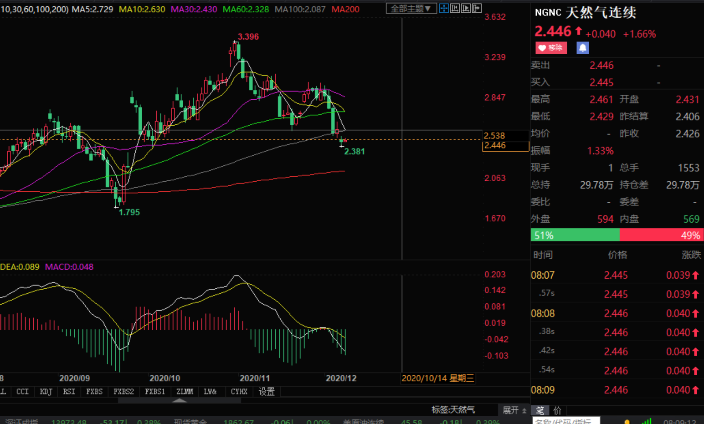
Task: Click the 51% green buy-sell ratio bar
Action: (575, 235)
